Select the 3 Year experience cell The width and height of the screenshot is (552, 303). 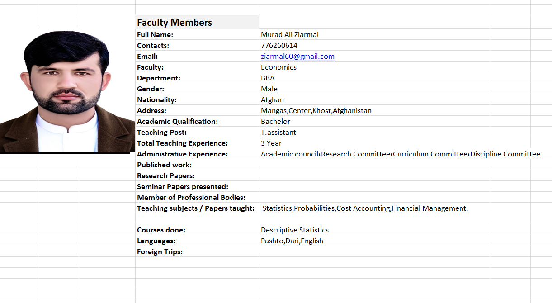click(374, 143)
